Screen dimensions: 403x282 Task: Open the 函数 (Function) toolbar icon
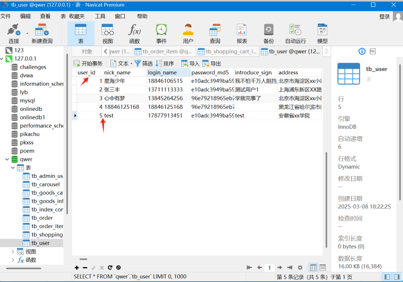pyautogui.click(x=134, y=34)
